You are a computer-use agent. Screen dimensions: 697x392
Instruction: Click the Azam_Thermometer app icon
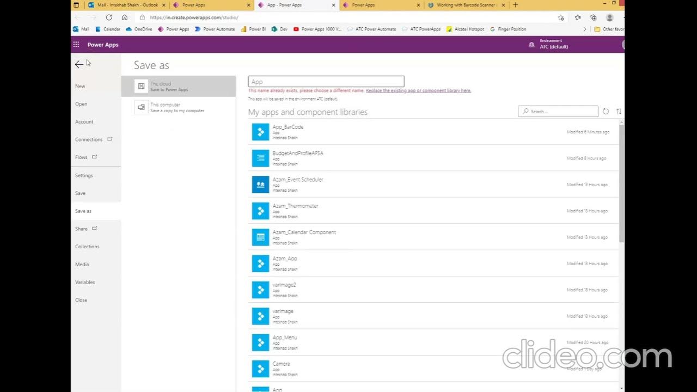coord(260,211)
